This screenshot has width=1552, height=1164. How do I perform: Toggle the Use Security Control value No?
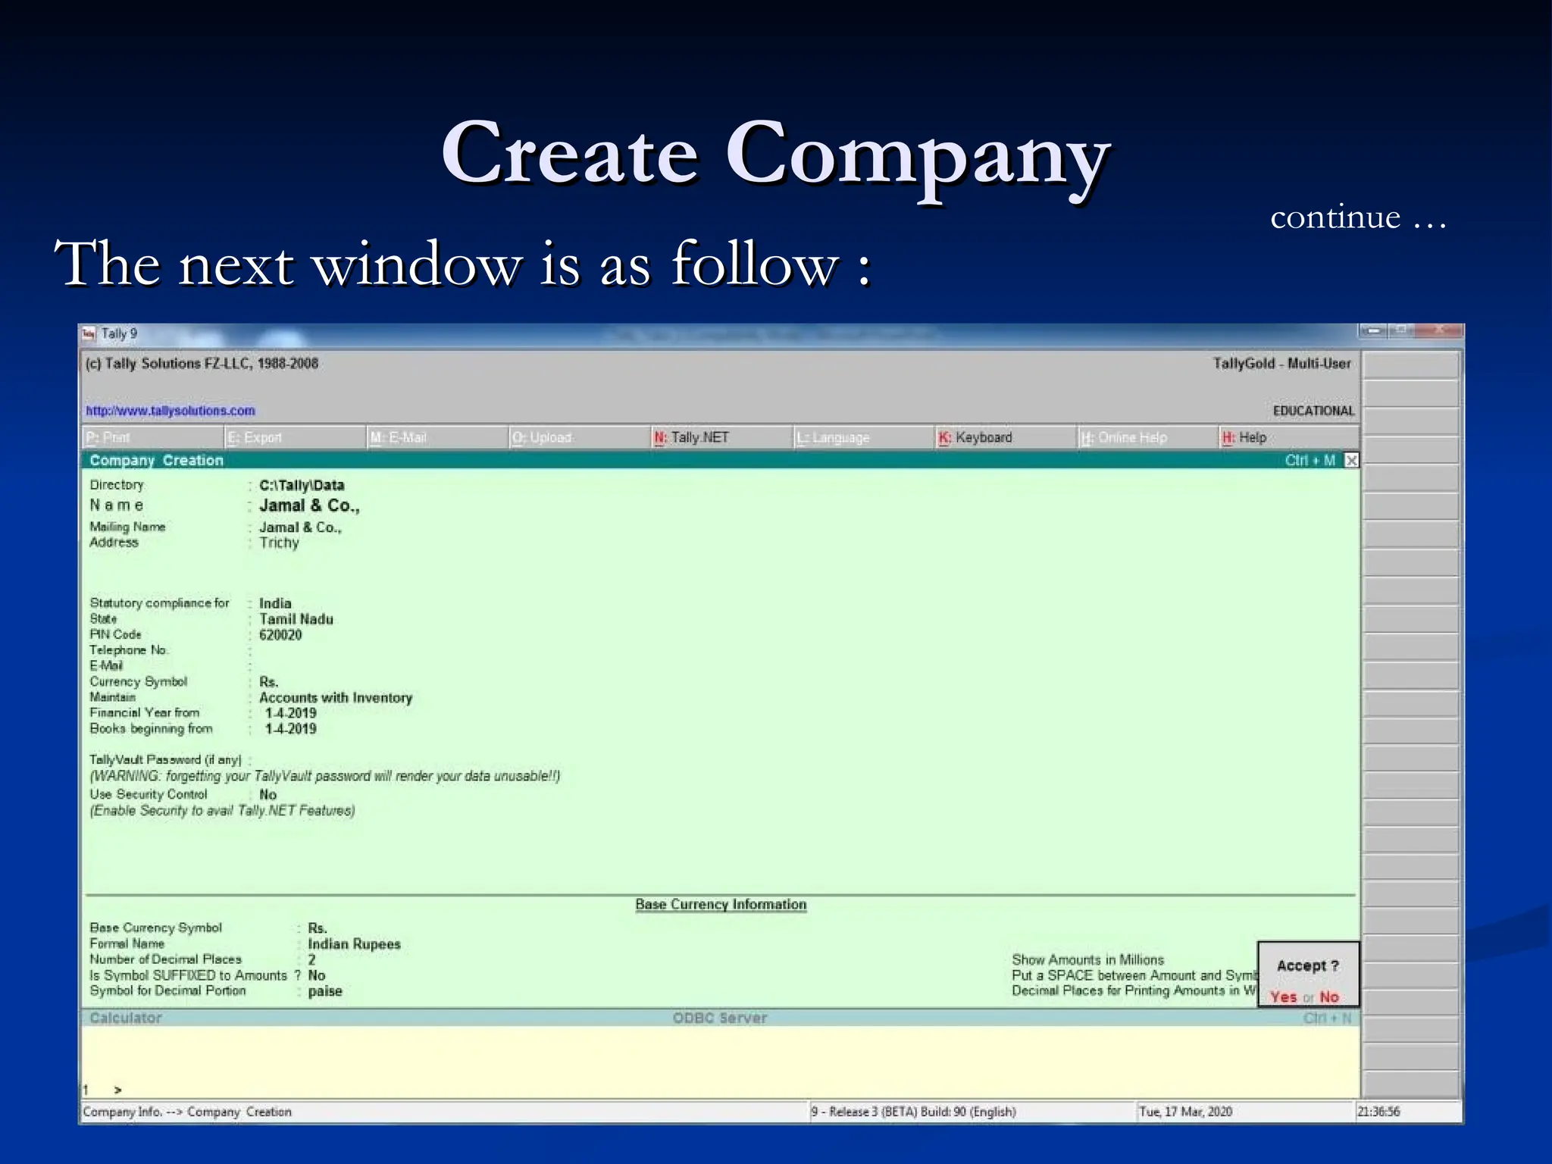268,794
